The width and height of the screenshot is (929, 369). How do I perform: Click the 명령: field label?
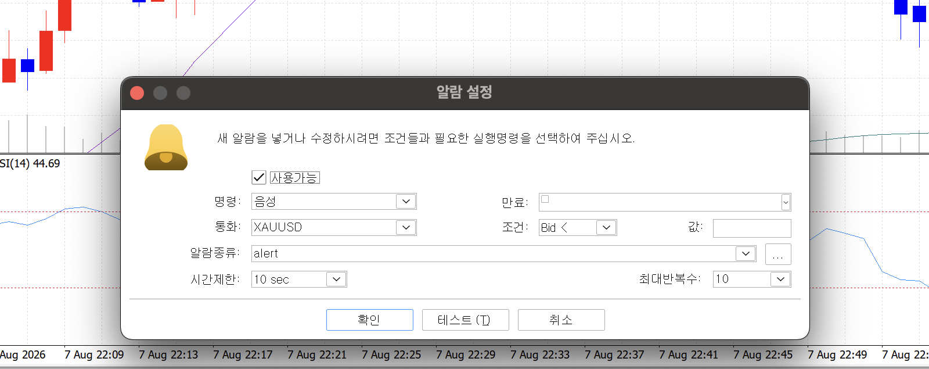click(x=227, y=201)
